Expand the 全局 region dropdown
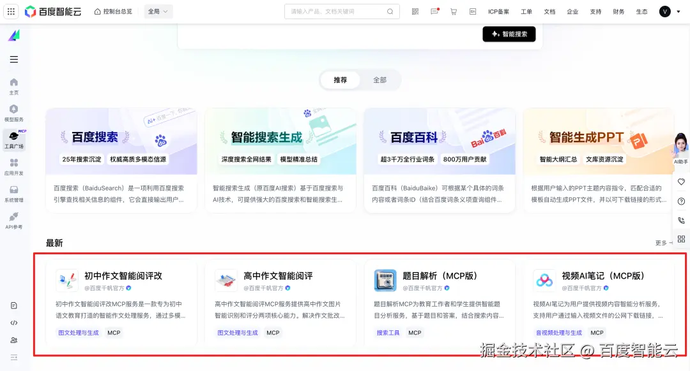The height and width of the screenshot is (371, 690). click(x=158, y=11)
